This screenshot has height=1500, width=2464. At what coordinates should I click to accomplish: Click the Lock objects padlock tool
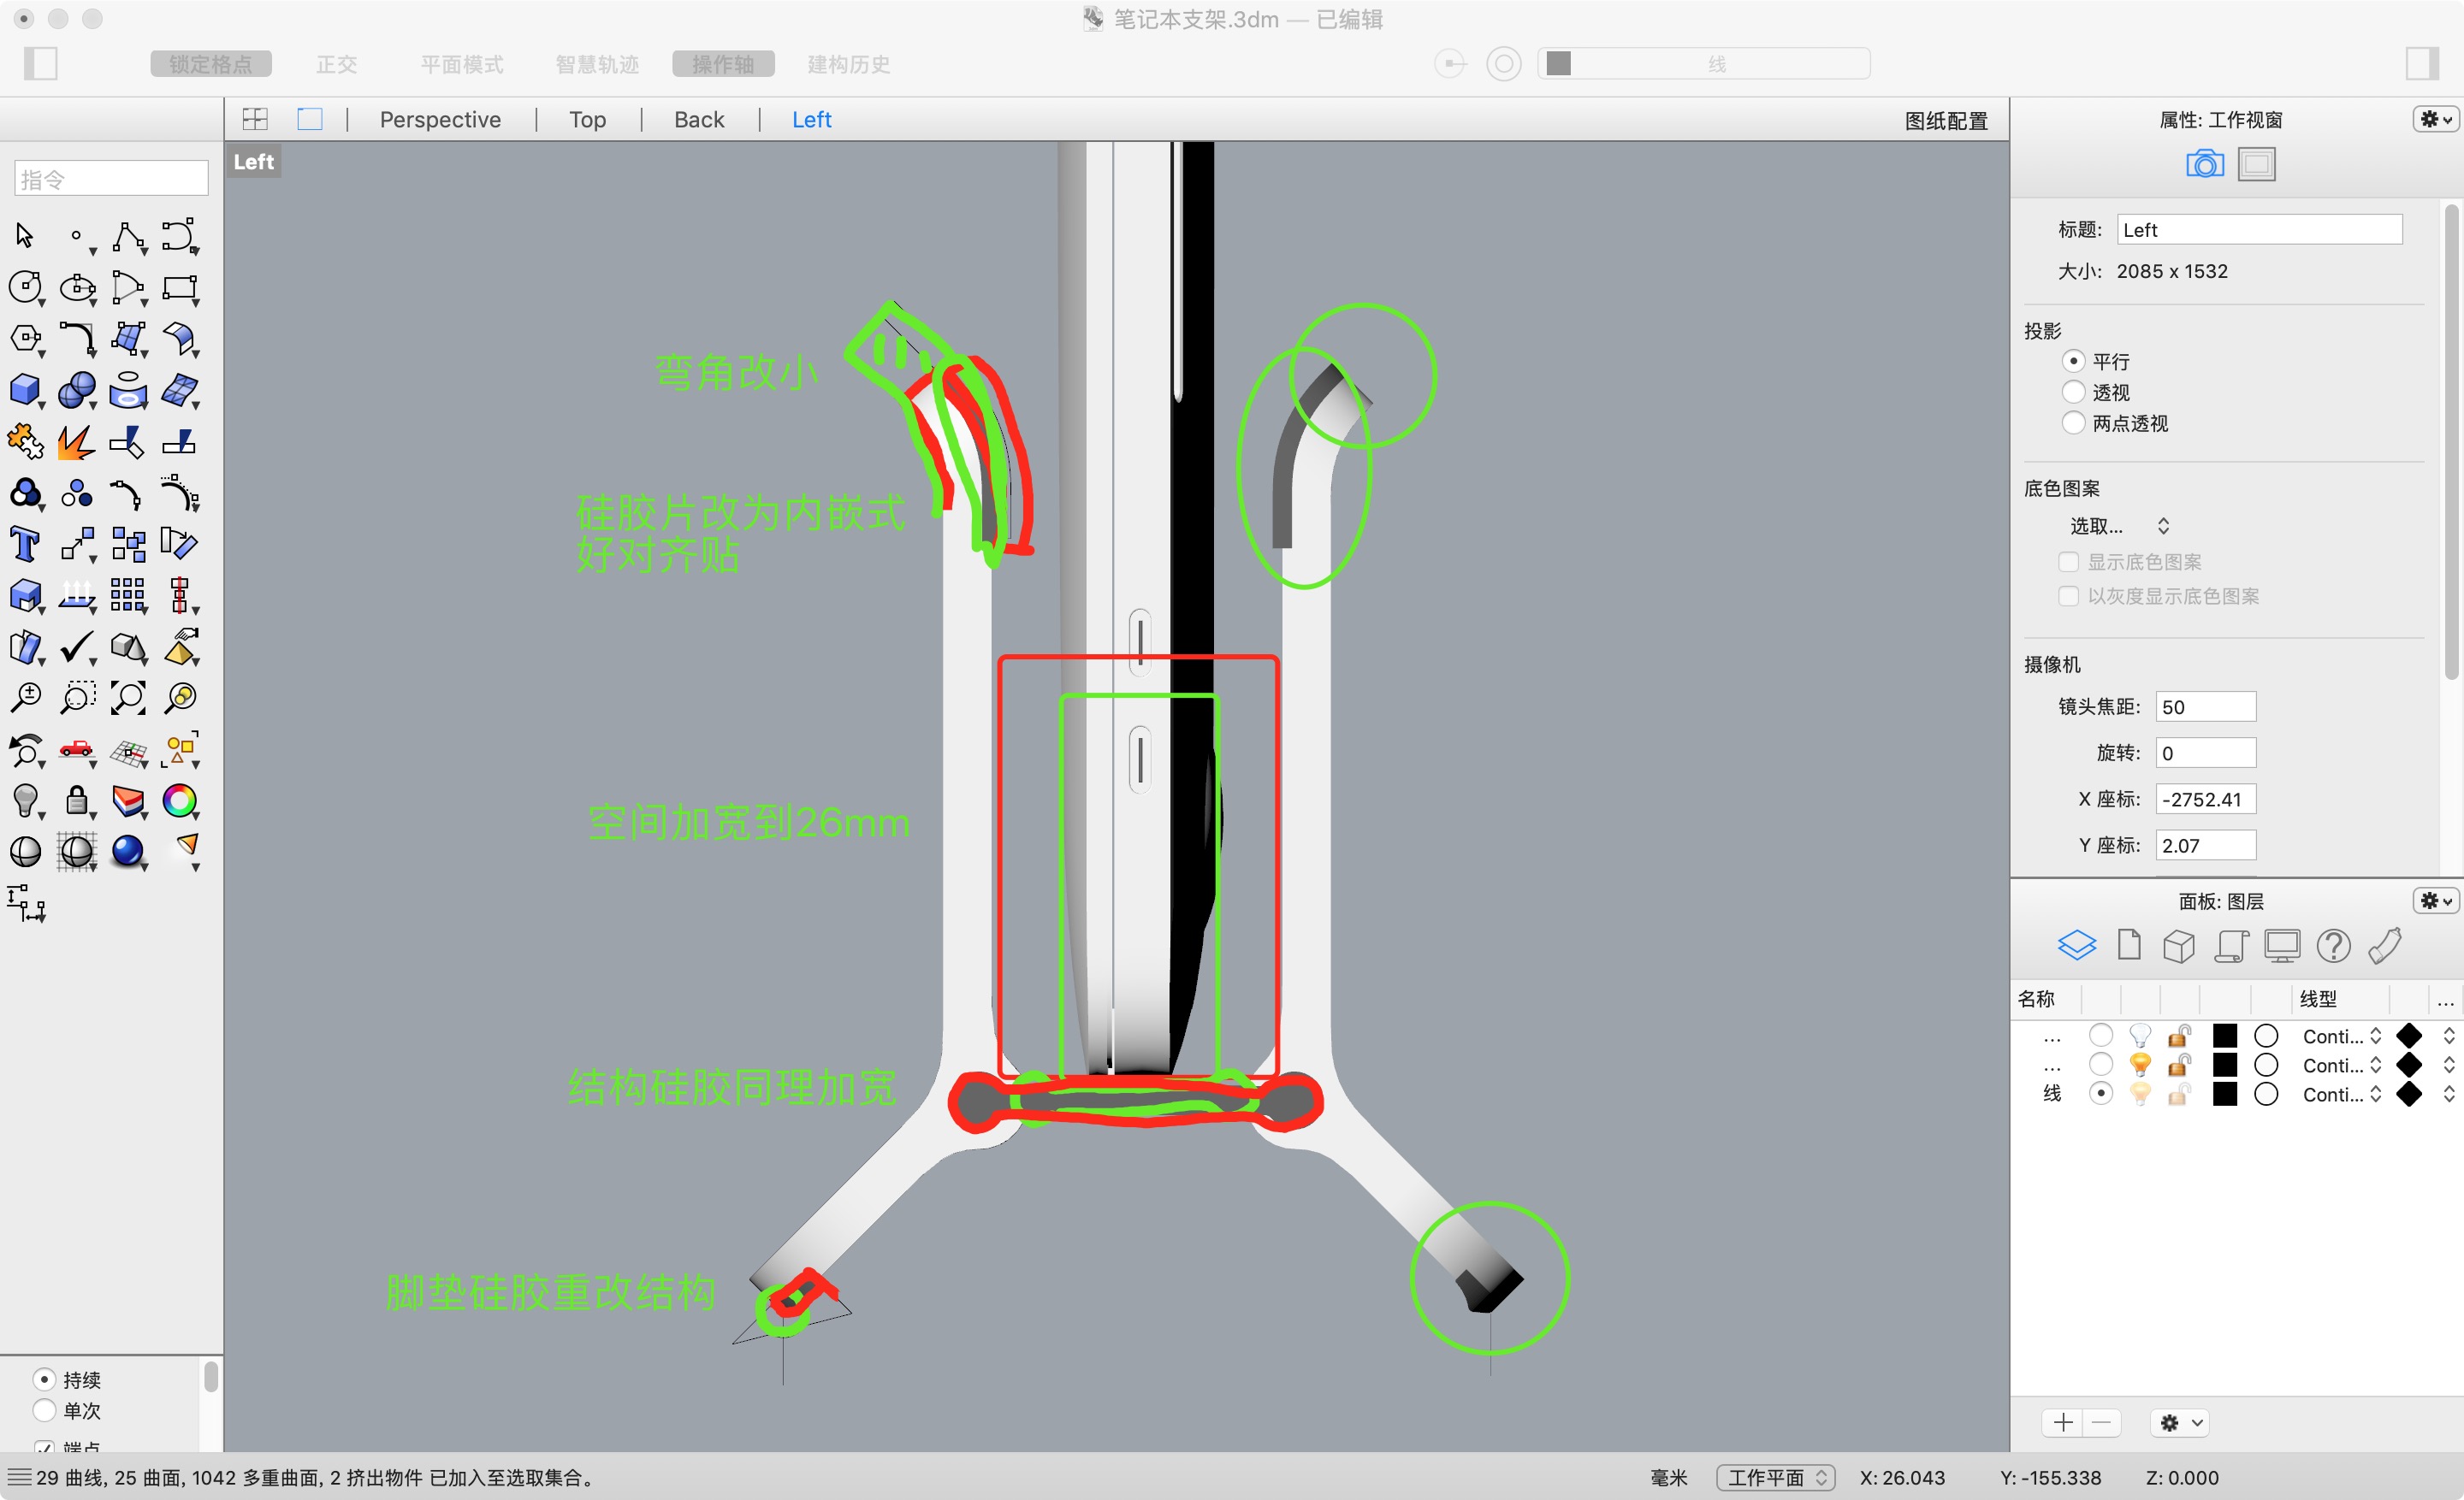(x=78, y=801)
